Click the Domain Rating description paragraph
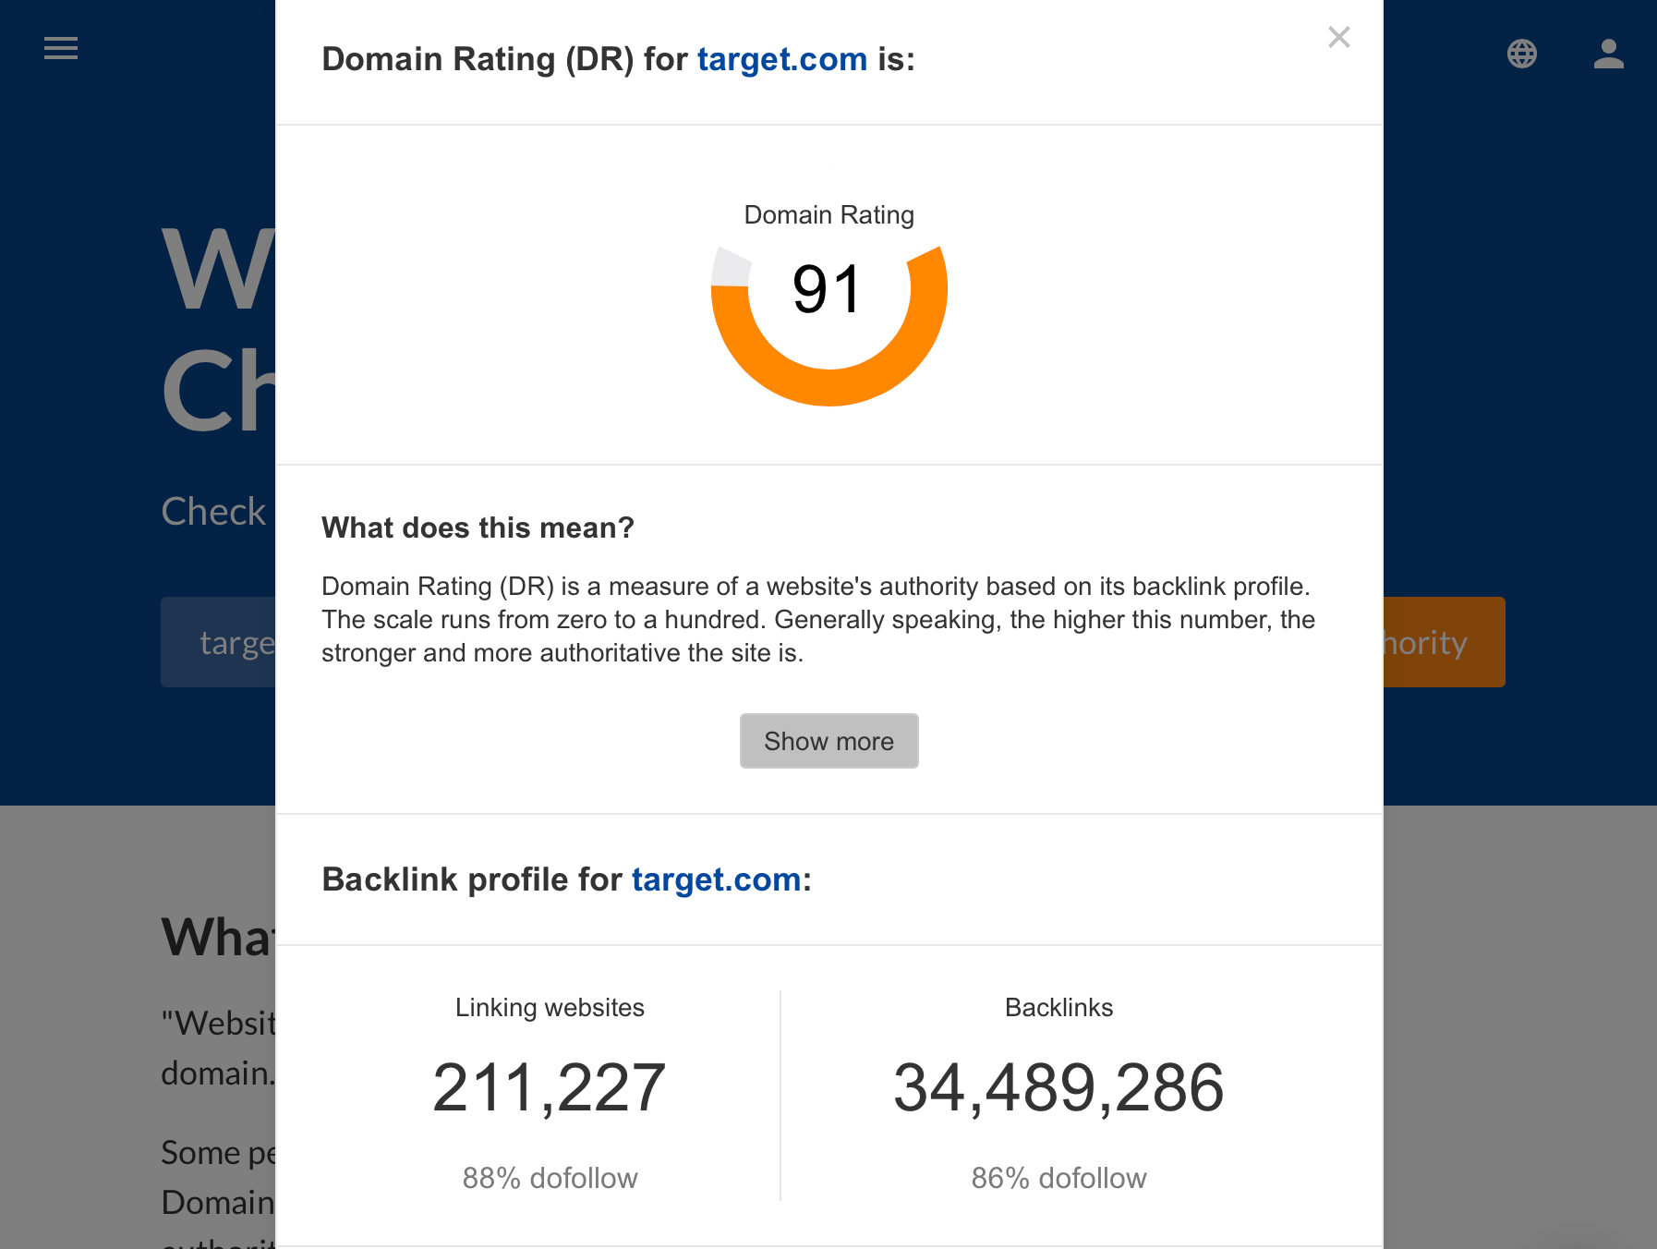This screenshot has height=1249, width=1657. tap(817, 619)
